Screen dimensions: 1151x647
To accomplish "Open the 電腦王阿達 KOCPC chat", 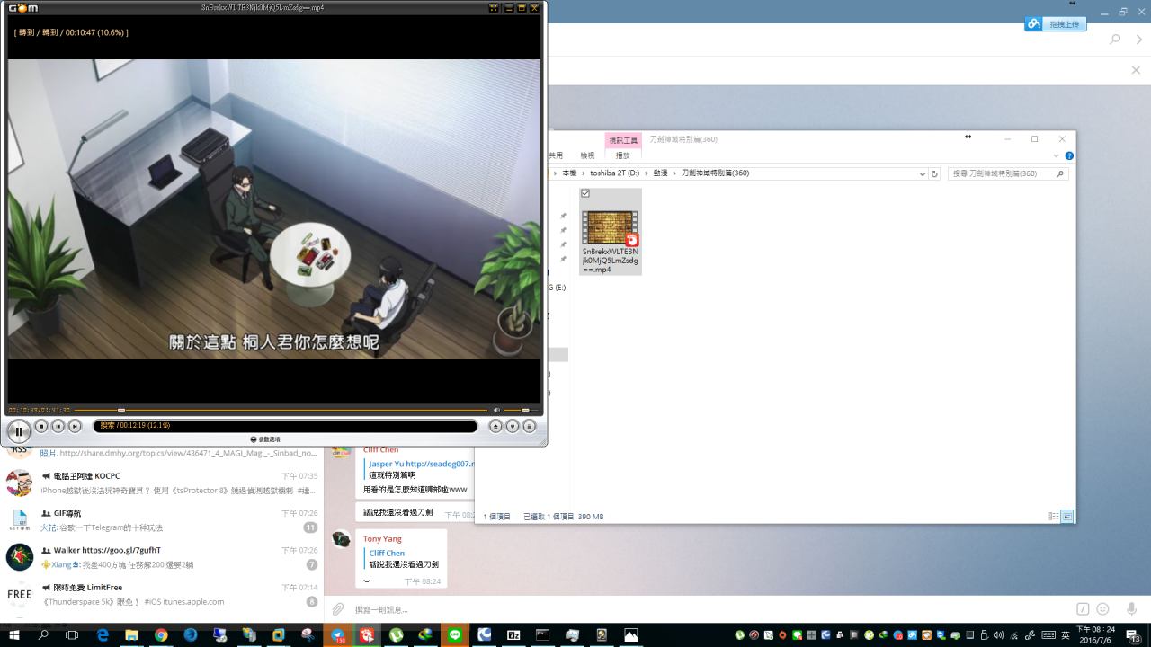I will point(162,483).
